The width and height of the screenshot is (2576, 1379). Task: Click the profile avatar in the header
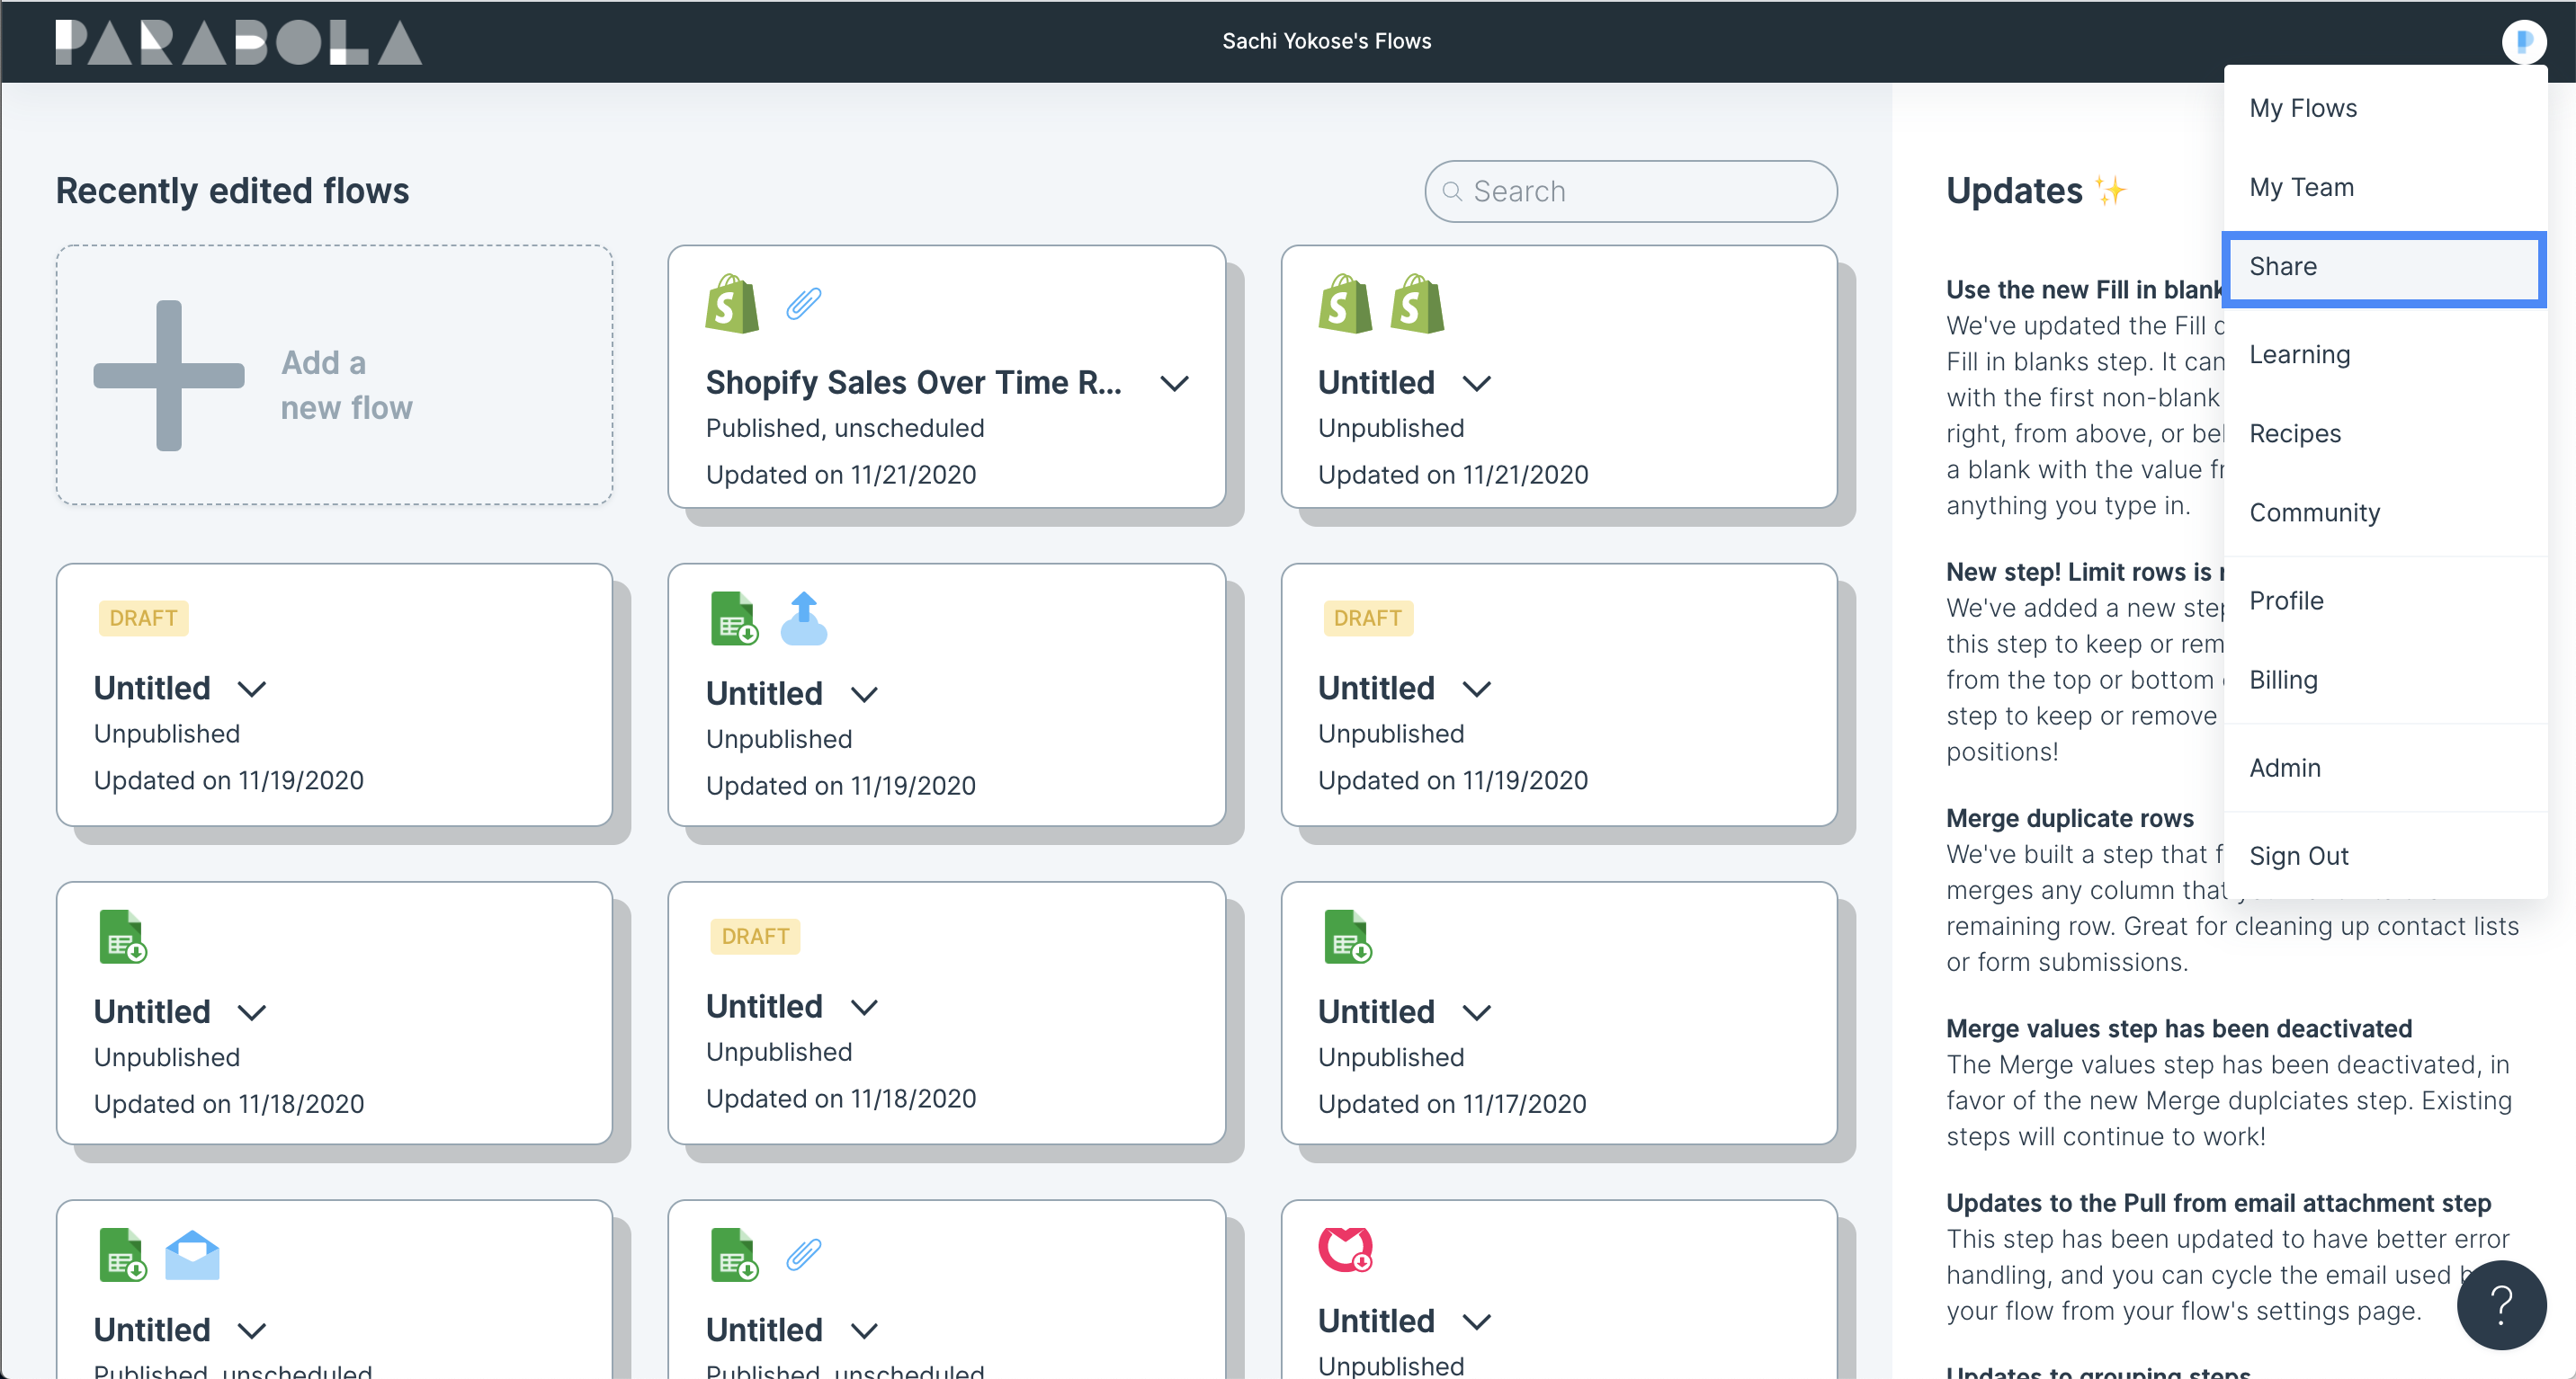[2523, 42]
